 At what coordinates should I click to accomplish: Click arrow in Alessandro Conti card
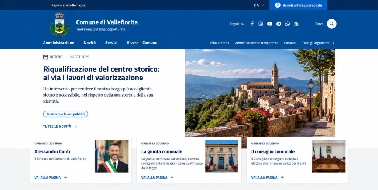(65, 178)
